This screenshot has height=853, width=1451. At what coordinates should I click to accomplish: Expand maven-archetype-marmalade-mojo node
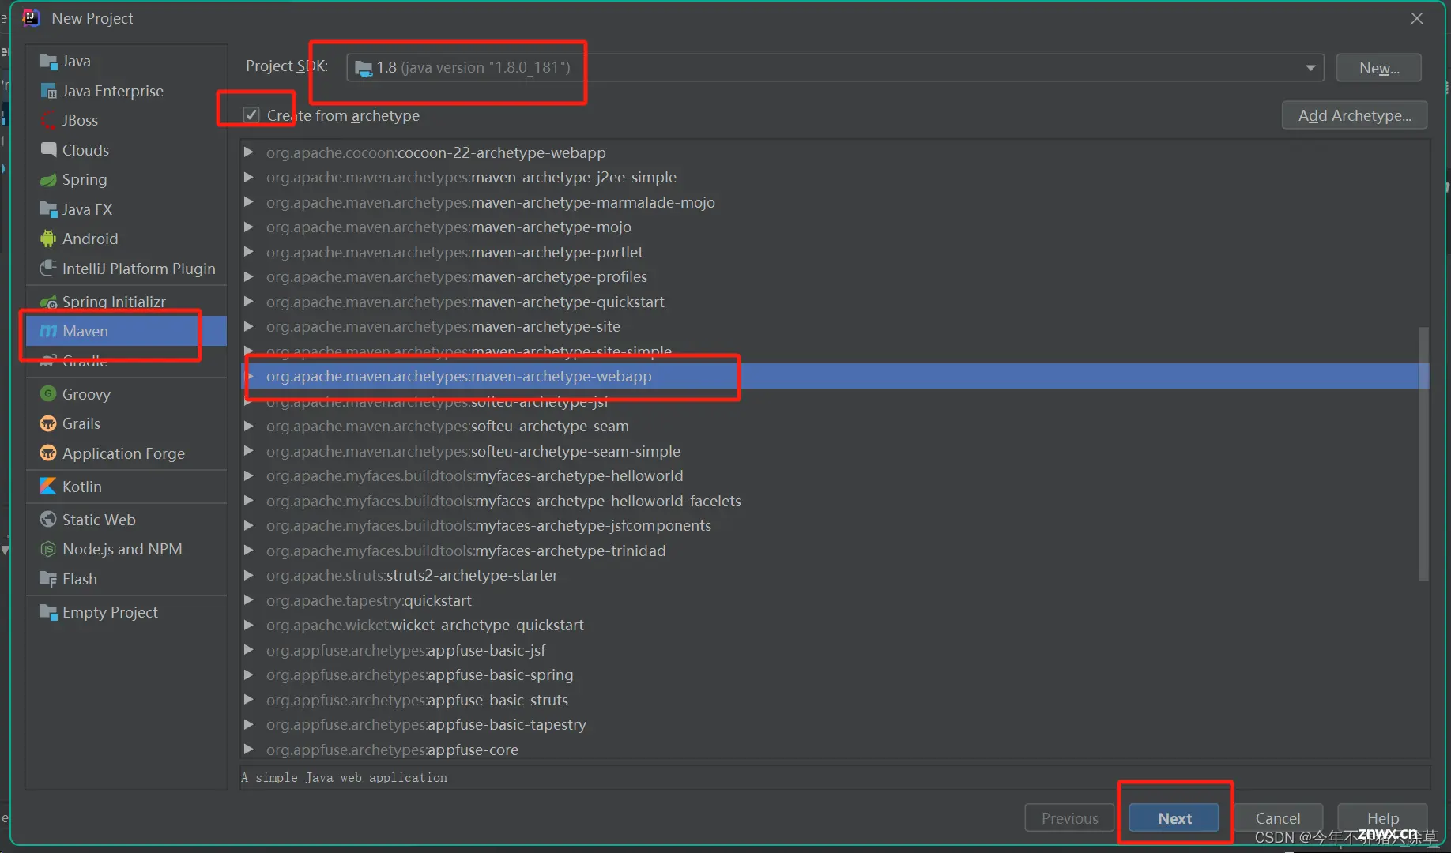coord(248,202)
